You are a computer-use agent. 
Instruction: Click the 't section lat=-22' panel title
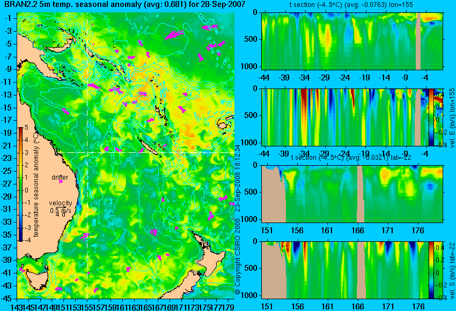point(351,158)
